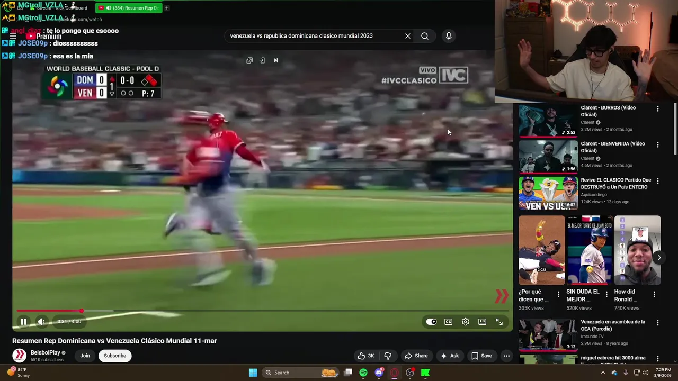Show next shorts with right chevron
This screenshot has width=678, height=381.
(x=659, y=258)
